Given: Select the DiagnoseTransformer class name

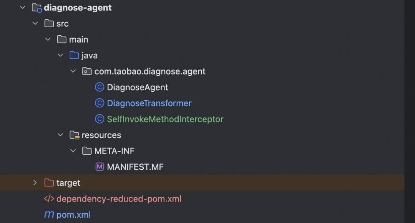Looking at the screenshot, I should pos(149,103).
